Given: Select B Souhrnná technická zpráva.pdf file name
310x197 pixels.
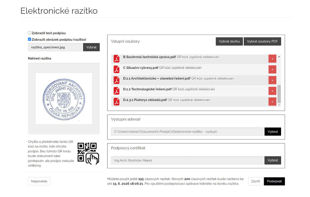Looking at the screenshot, I should [x=150, y=57].
